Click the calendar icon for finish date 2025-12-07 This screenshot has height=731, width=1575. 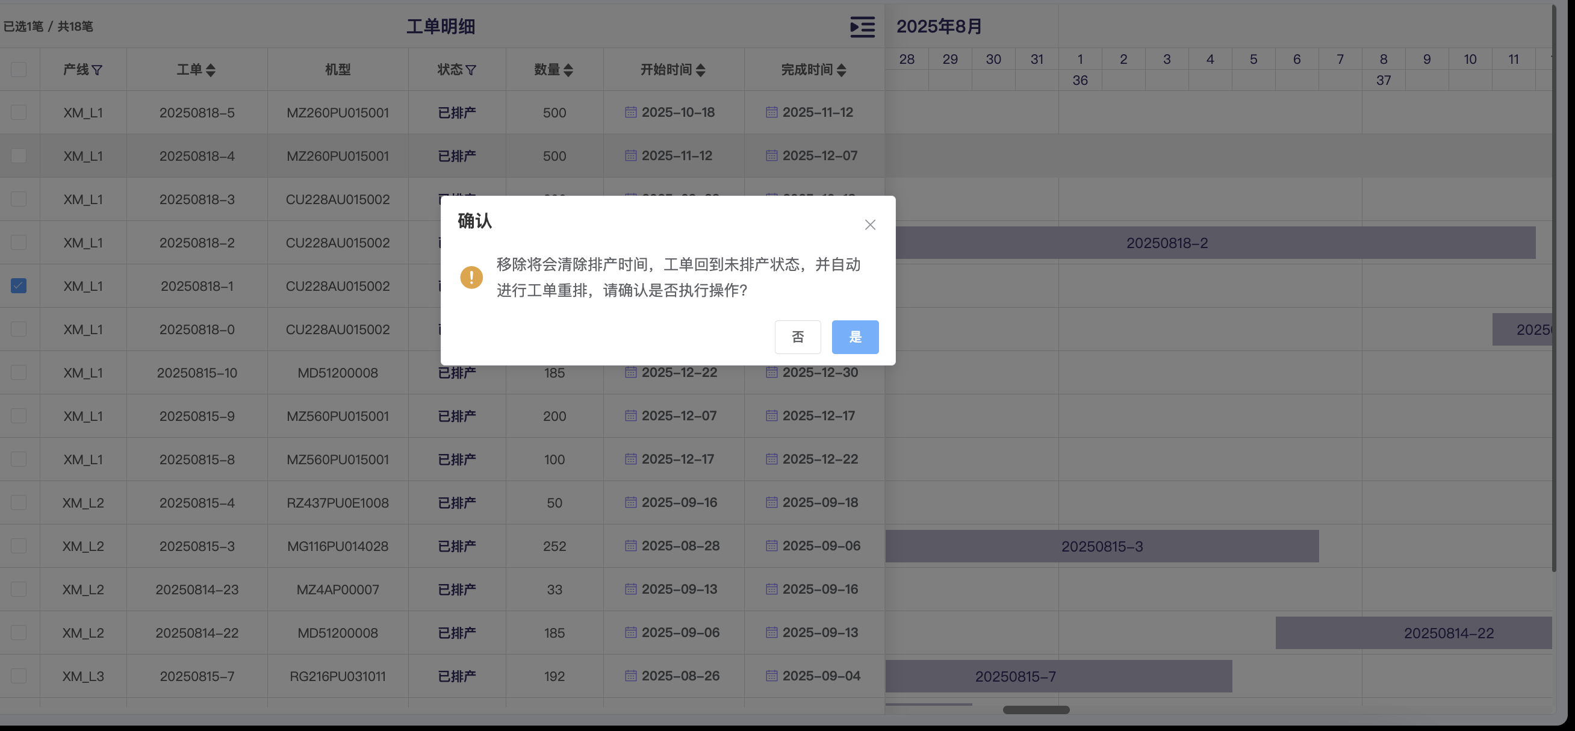tap(772, 156)
